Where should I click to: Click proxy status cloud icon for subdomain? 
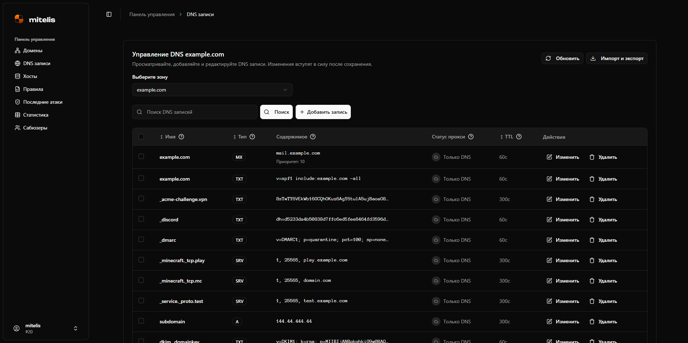tap(436, 322)
